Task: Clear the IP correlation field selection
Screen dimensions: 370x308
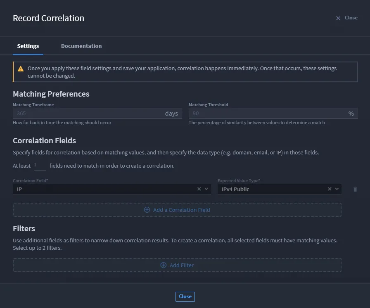Action: (x=199, y=189)
